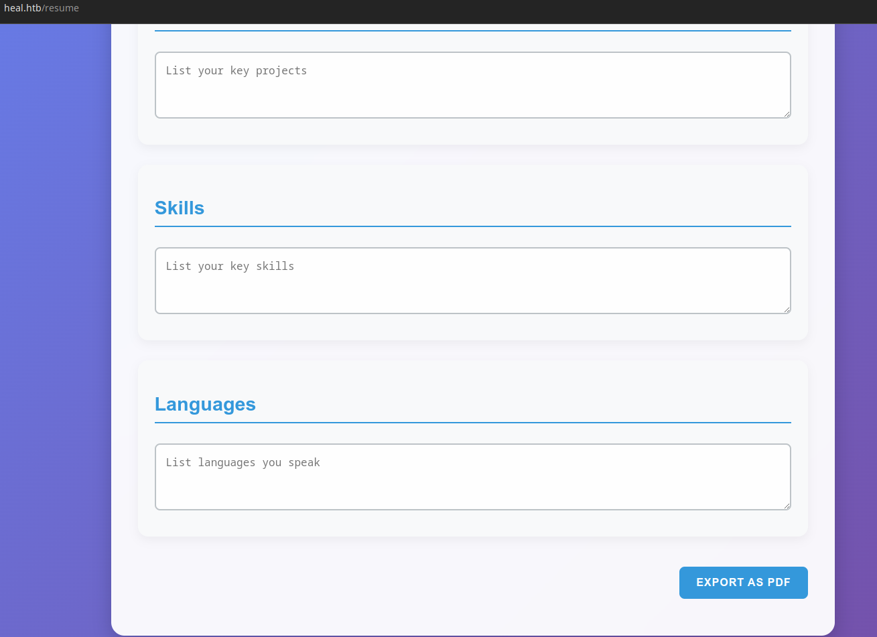877x637 pixels.
Task: Click the heal.htb/resume address text
Action: pyautogui.click(x=42, y=8)
